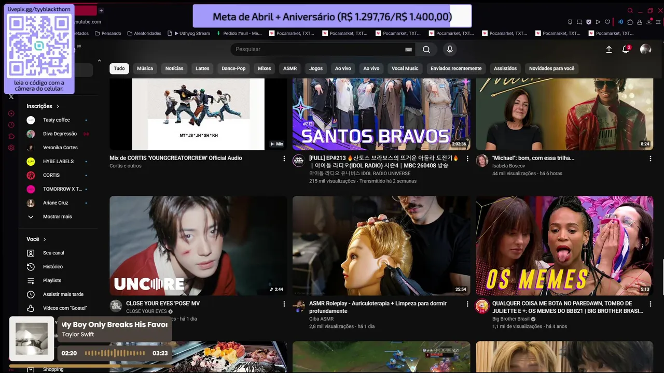Open options menu for BBB21 memes video

click(651, 304)
